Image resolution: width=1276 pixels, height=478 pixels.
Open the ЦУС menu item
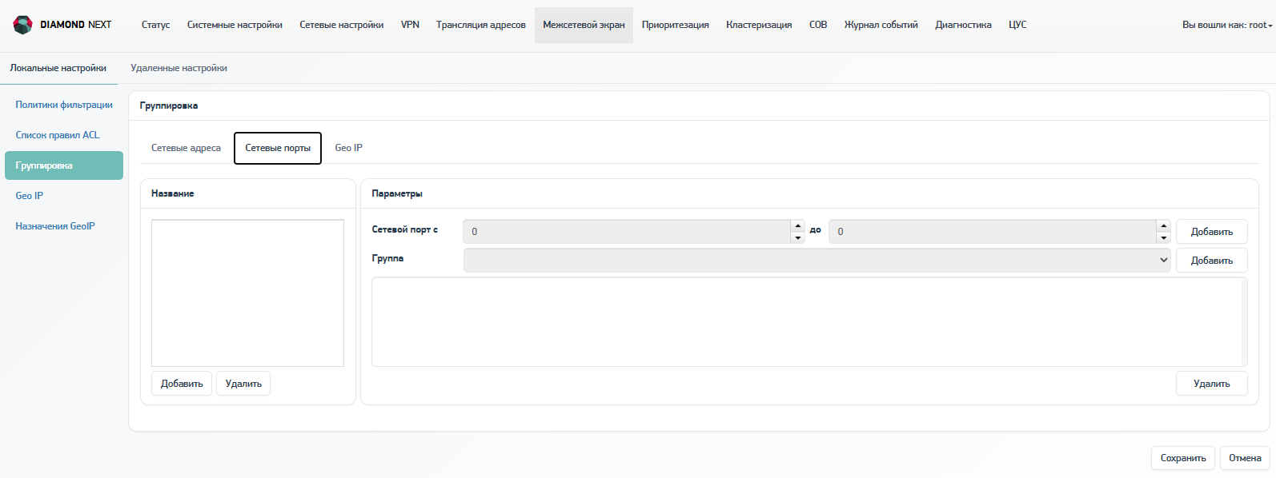[x=1017, y=25]
